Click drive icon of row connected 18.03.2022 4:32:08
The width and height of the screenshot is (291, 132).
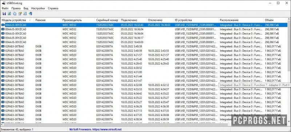point(3,85)
